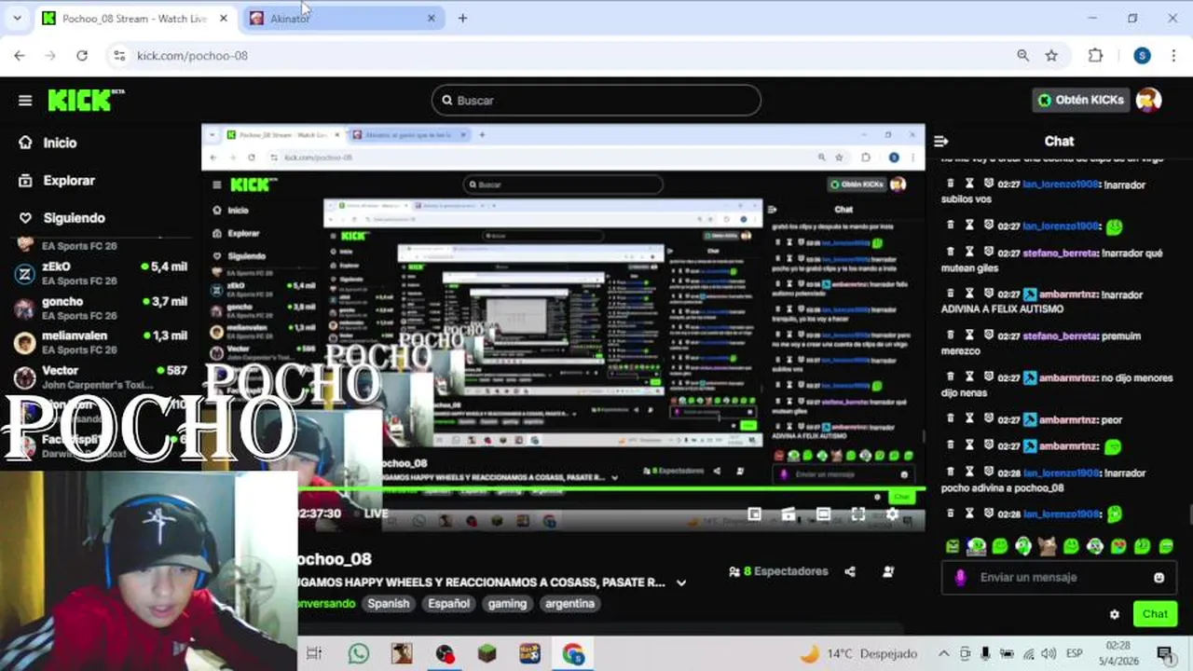Open zEkO channel from sidebar
Viewport: 1193px width, 671px height.
[x=101, y=273]
